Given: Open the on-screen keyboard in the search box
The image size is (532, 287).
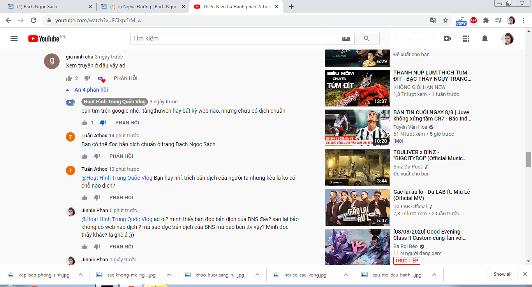Looking at the screenshot, I should (346, 39).
